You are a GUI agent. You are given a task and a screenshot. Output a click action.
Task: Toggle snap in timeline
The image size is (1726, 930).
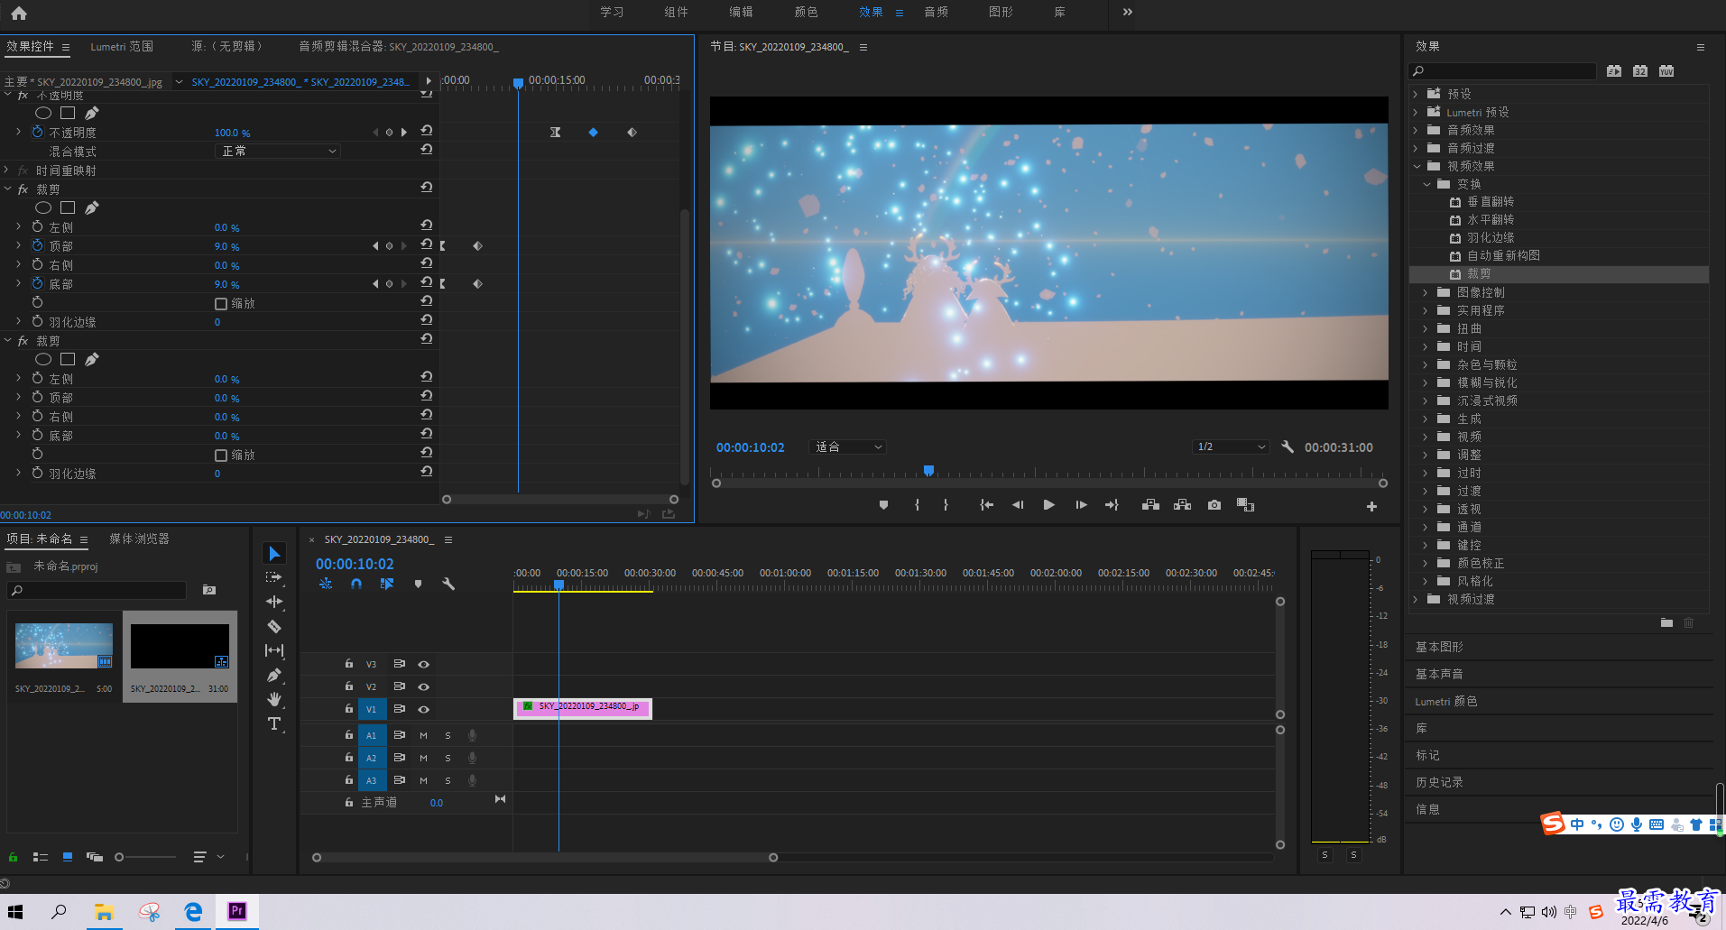tap(356, 584)
